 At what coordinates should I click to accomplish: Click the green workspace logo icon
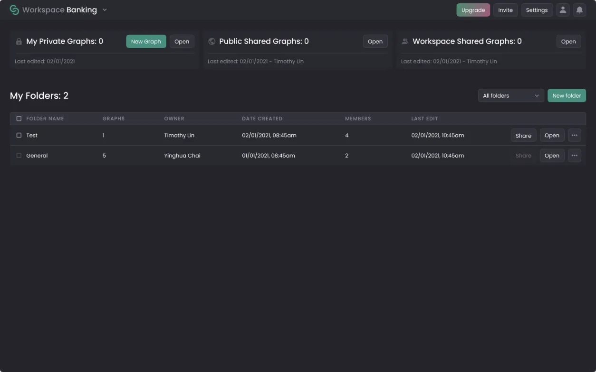(15, 9)
